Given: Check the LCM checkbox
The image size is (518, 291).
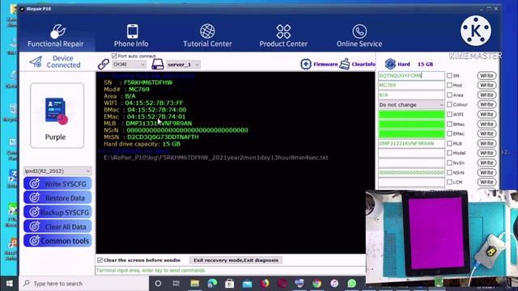Looking at the screenshot, I should click(x=449, y=182).
